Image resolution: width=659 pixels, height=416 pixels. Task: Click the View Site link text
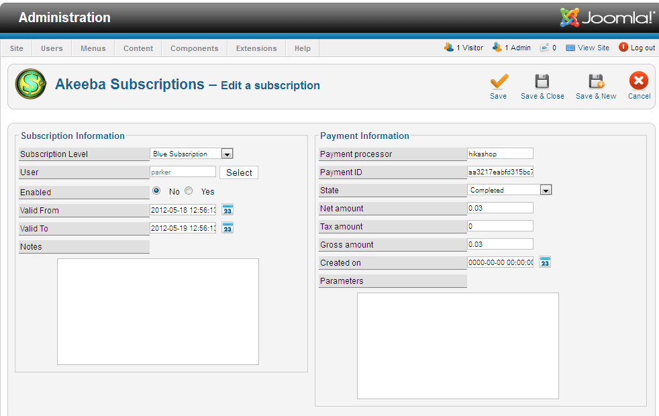coord(593,48)
